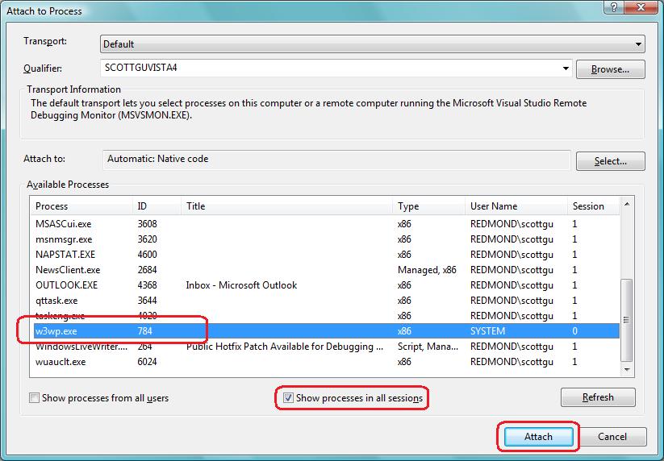Click the dialog Help question mark button

(x=615, y=7)
